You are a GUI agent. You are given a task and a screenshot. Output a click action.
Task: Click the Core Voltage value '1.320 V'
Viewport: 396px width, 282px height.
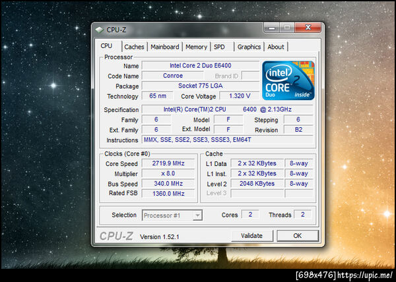(240, 96)
